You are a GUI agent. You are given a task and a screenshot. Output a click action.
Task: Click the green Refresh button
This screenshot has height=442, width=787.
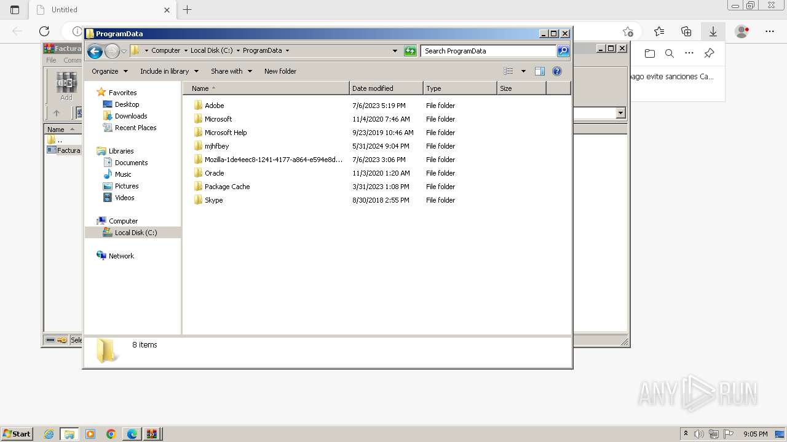click(x=410, y=51)
